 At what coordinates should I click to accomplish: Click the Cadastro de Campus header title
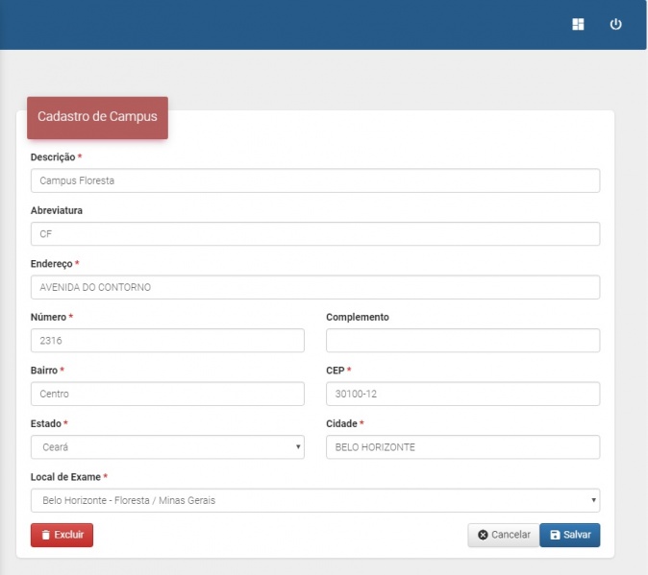(97, 117)
